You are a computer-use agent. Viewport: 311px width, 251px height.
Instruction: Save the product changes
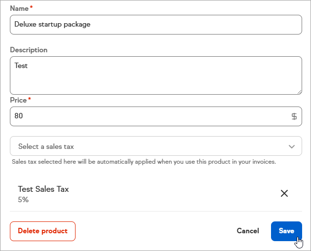286,231
